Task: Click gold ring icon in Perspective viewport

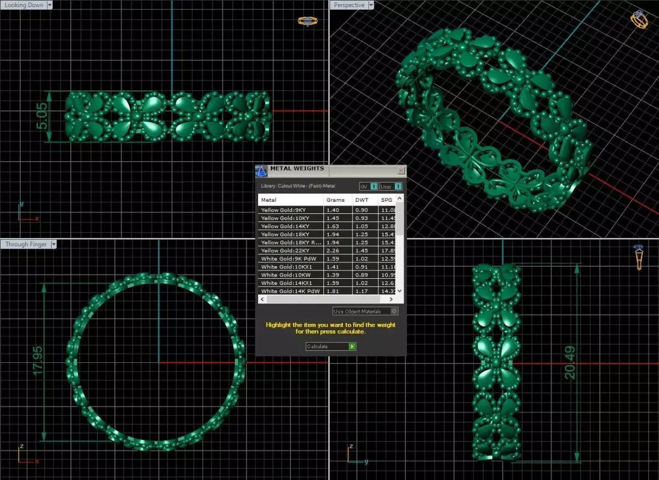Action: 639,20
